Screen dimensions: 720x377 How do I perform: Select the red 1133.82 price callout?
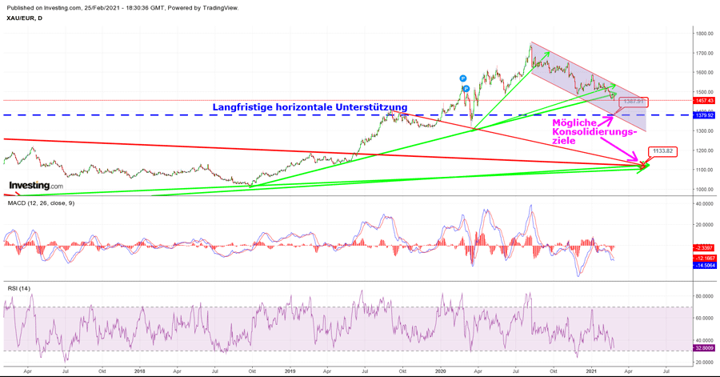click(664, 150)
